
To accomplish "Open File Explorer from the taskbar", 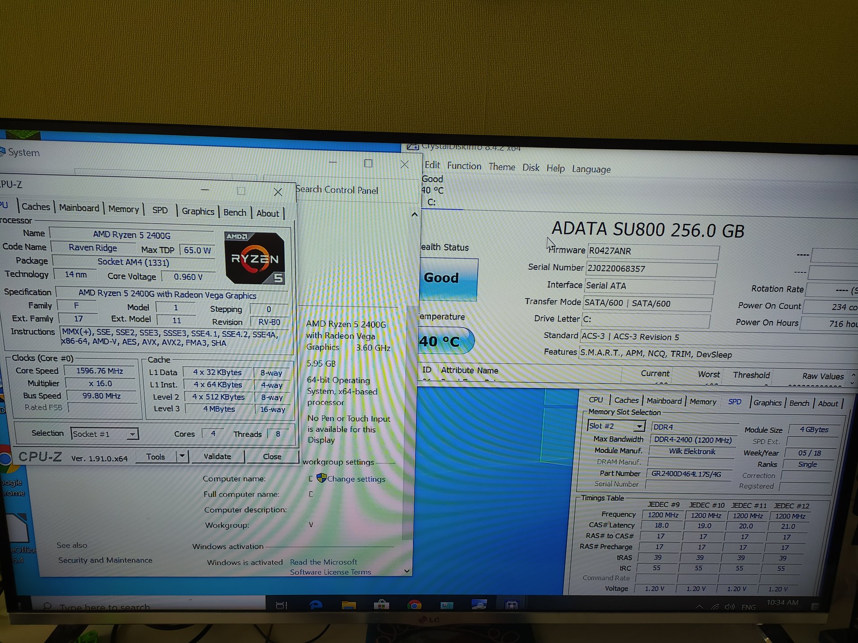I will pos(349,605).
